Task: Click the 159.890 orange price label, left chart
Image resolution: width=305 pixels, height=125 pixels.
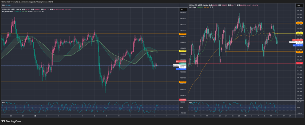Action: coord(183,34)
